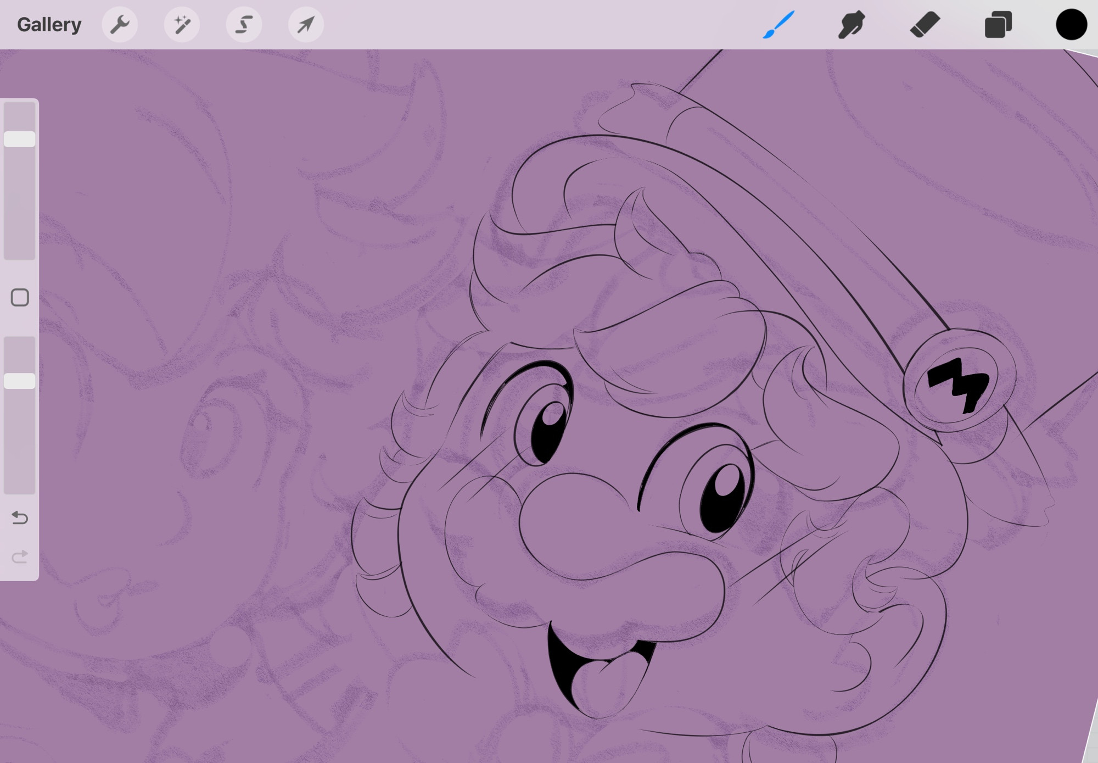Click the brush opacity slider handle

(x=20, y=381)
